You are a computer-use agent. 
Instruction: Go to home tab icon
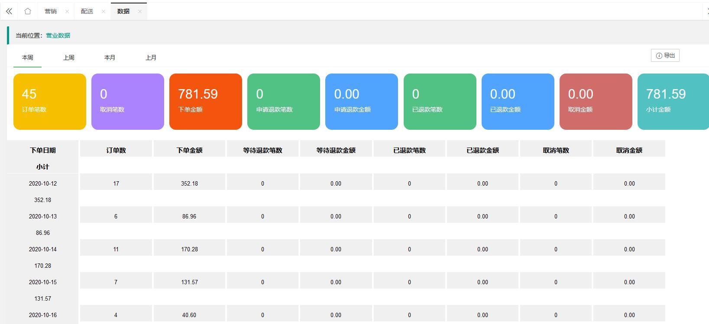point(28,11)
